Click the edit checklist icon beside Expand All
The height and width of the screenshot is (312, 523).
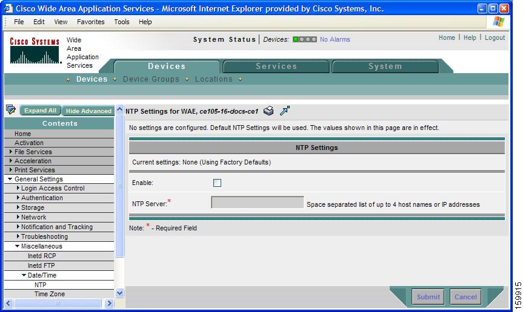pos(11,109)
